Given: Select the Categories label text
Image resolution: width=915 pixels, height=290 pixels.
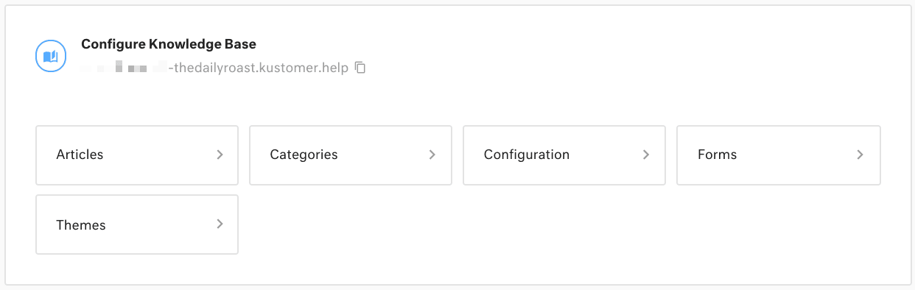Looking at the screenshot, I should (304, 155).
